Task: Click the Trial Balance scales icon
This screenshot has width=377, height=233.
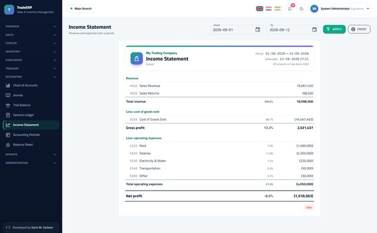Action: 8,105
